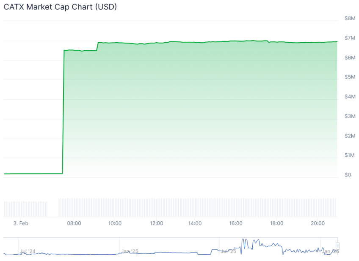The height and width of the screenshot is (261, 359).
Task: Select Jul '25 in the navigator timeline
Action: pos(228,251)
